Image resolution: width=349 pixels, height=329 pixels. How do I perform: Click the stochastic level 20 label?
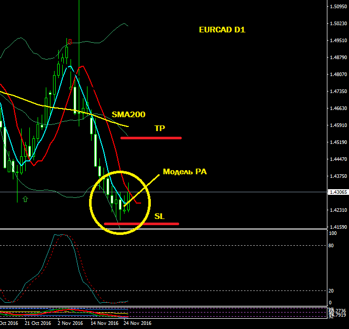[x=331, y=291]
